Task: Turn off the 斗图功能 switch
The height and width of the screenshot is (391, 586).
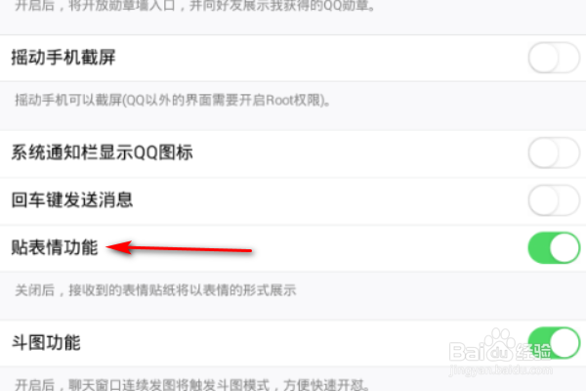Action: pyautogui.click(x=554, y=343)
